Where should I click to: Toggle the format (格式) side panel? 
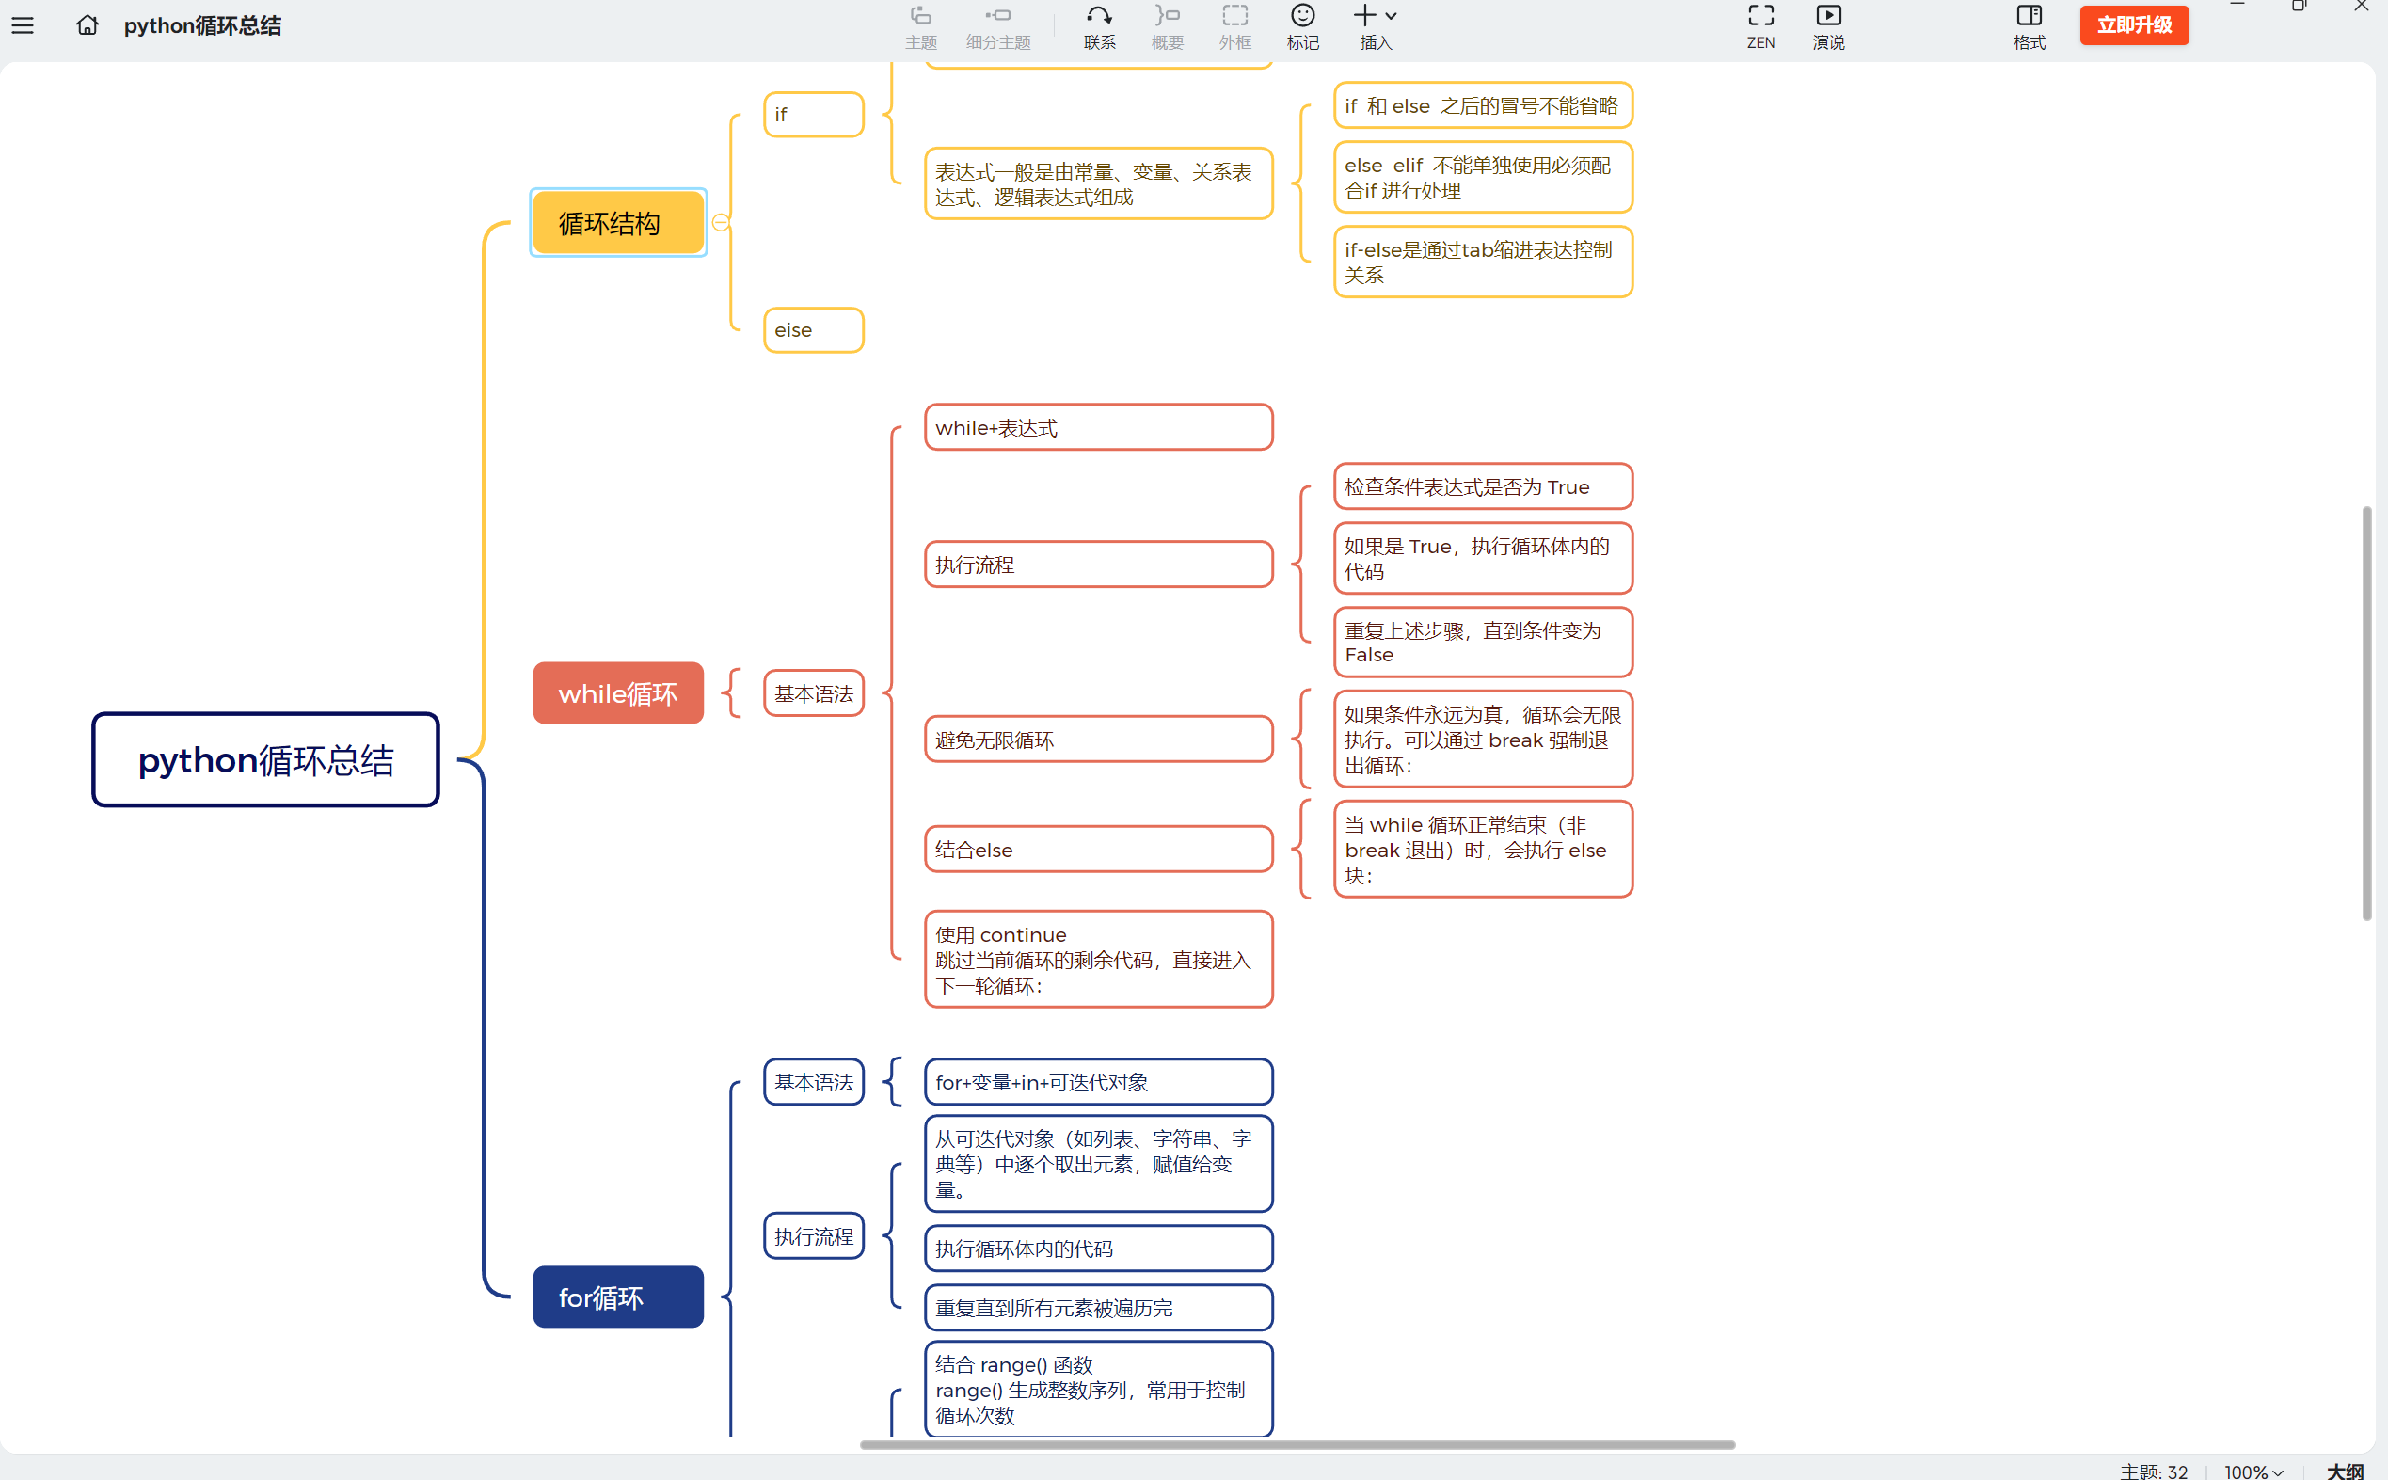2029,26
